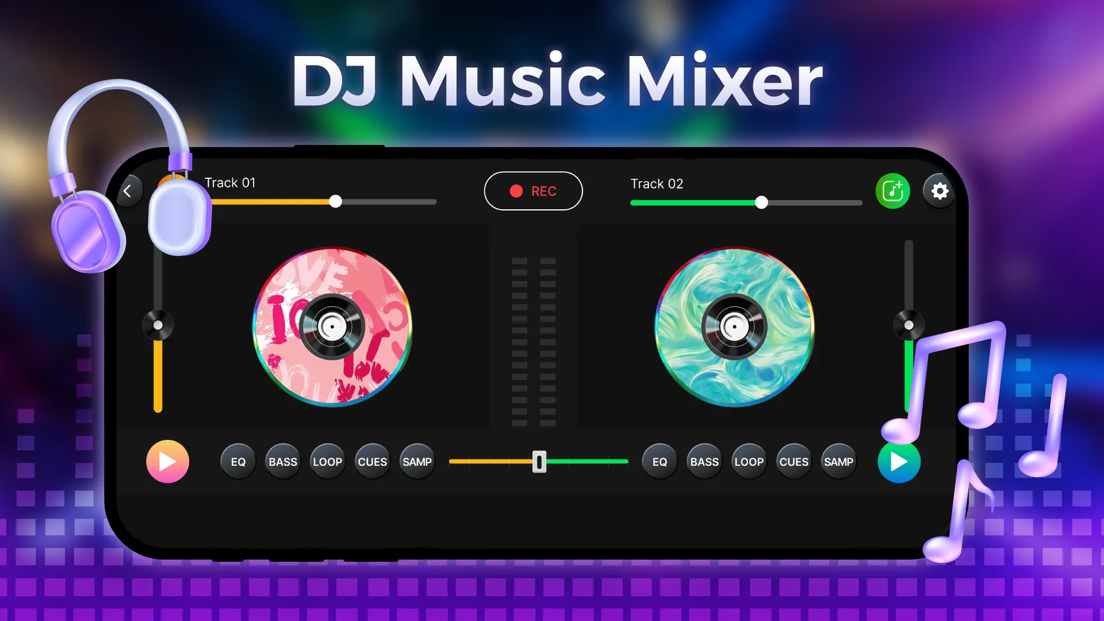
Task: Open CUES on the left deck
Action: coord(372,461)
